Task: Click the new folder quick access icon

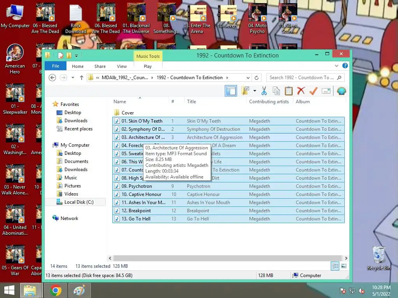Action: coord(69,55)
